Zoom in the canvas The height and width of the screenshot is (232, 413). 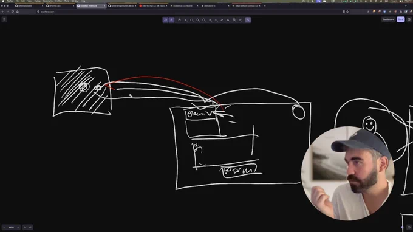point(18,227)
